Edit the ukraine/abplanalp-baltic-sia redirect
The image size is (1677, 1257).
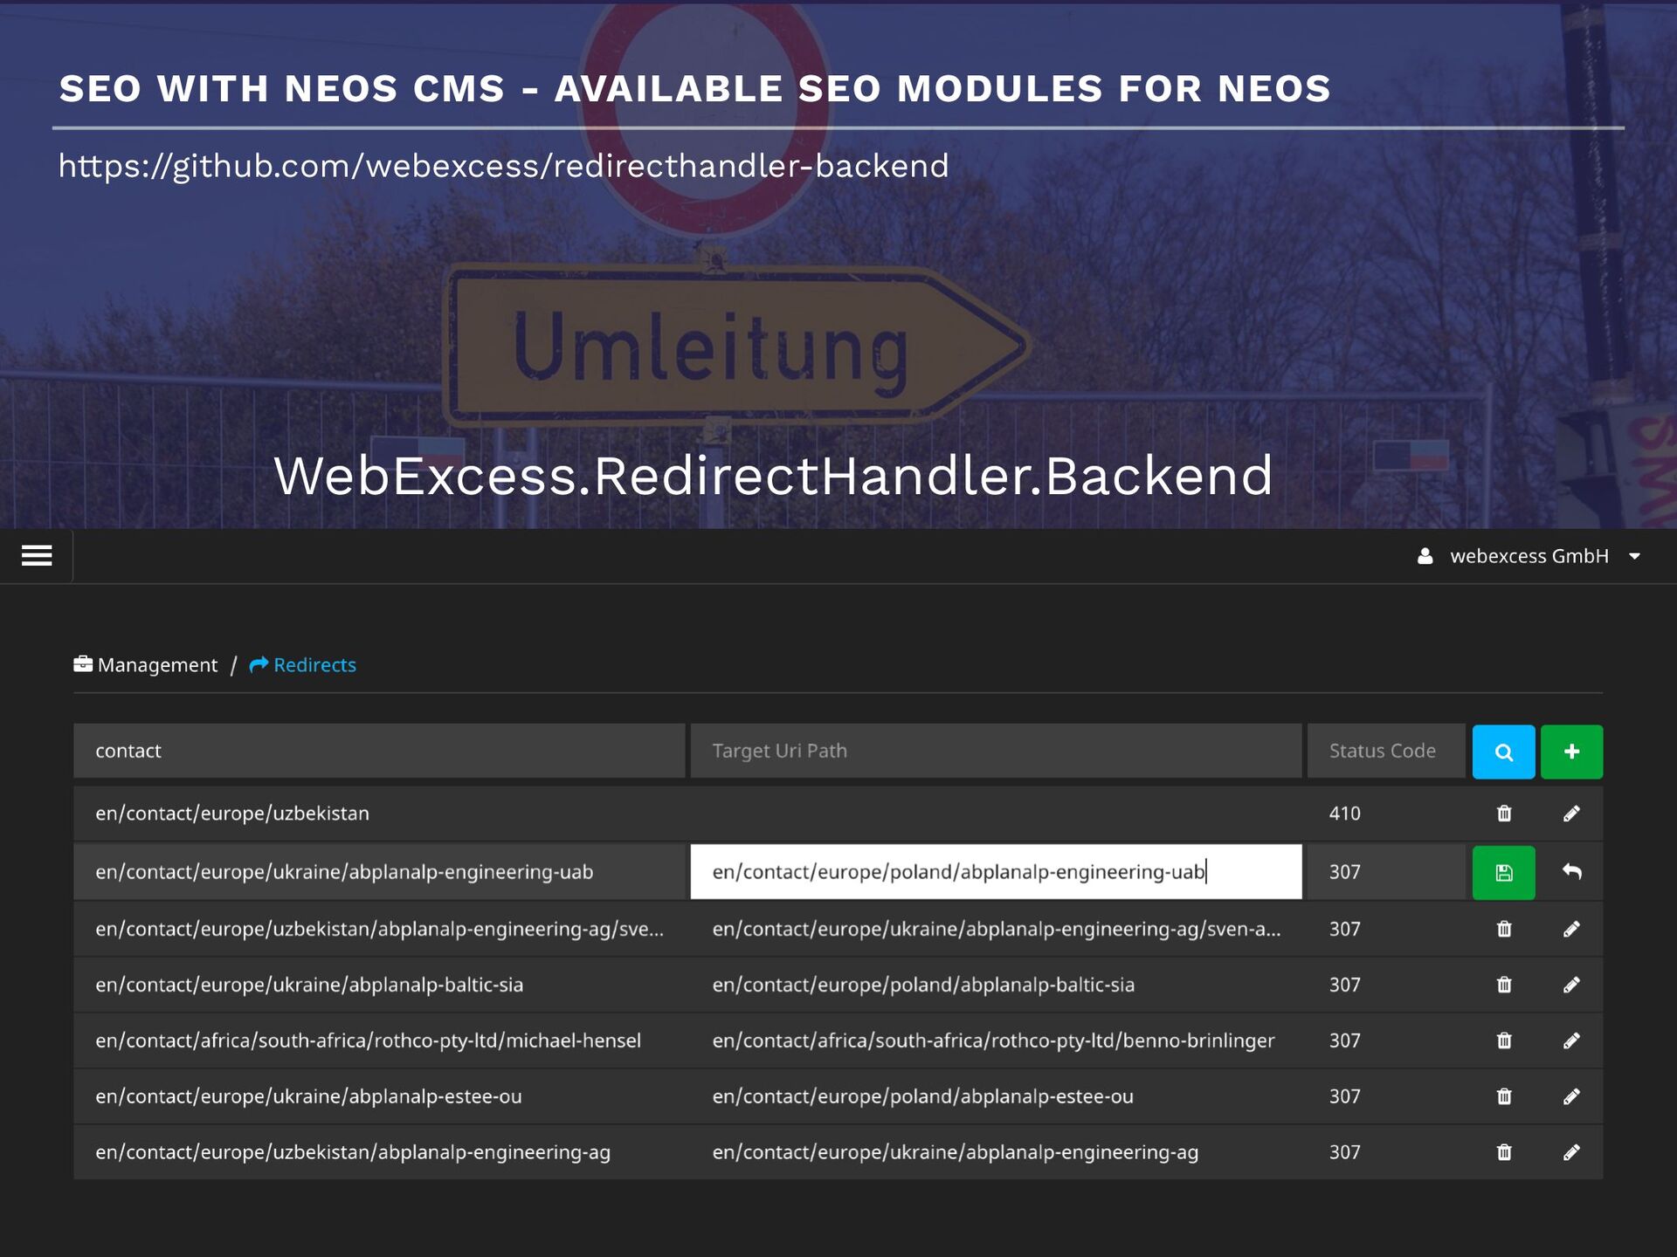(x=1571, y=985)
